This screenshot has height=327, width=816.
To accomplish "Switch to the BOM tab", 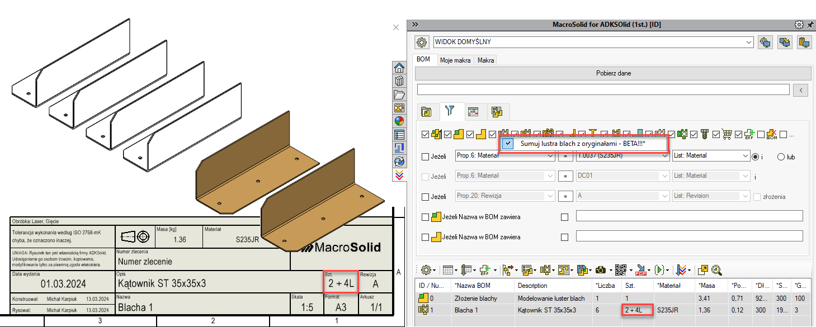I will [423, 59].
